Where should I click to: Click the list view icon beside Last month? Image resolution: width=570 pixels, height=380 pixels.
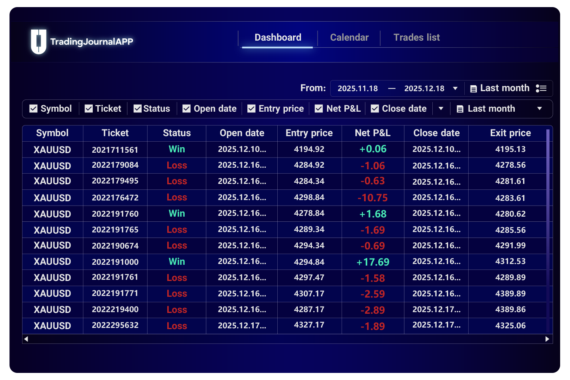tap(541, 88)
